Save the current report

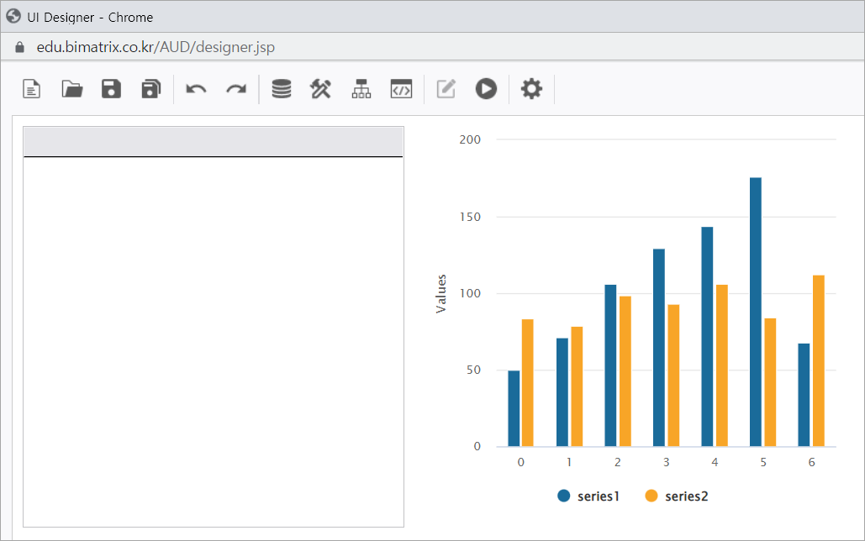coord(111,89)
